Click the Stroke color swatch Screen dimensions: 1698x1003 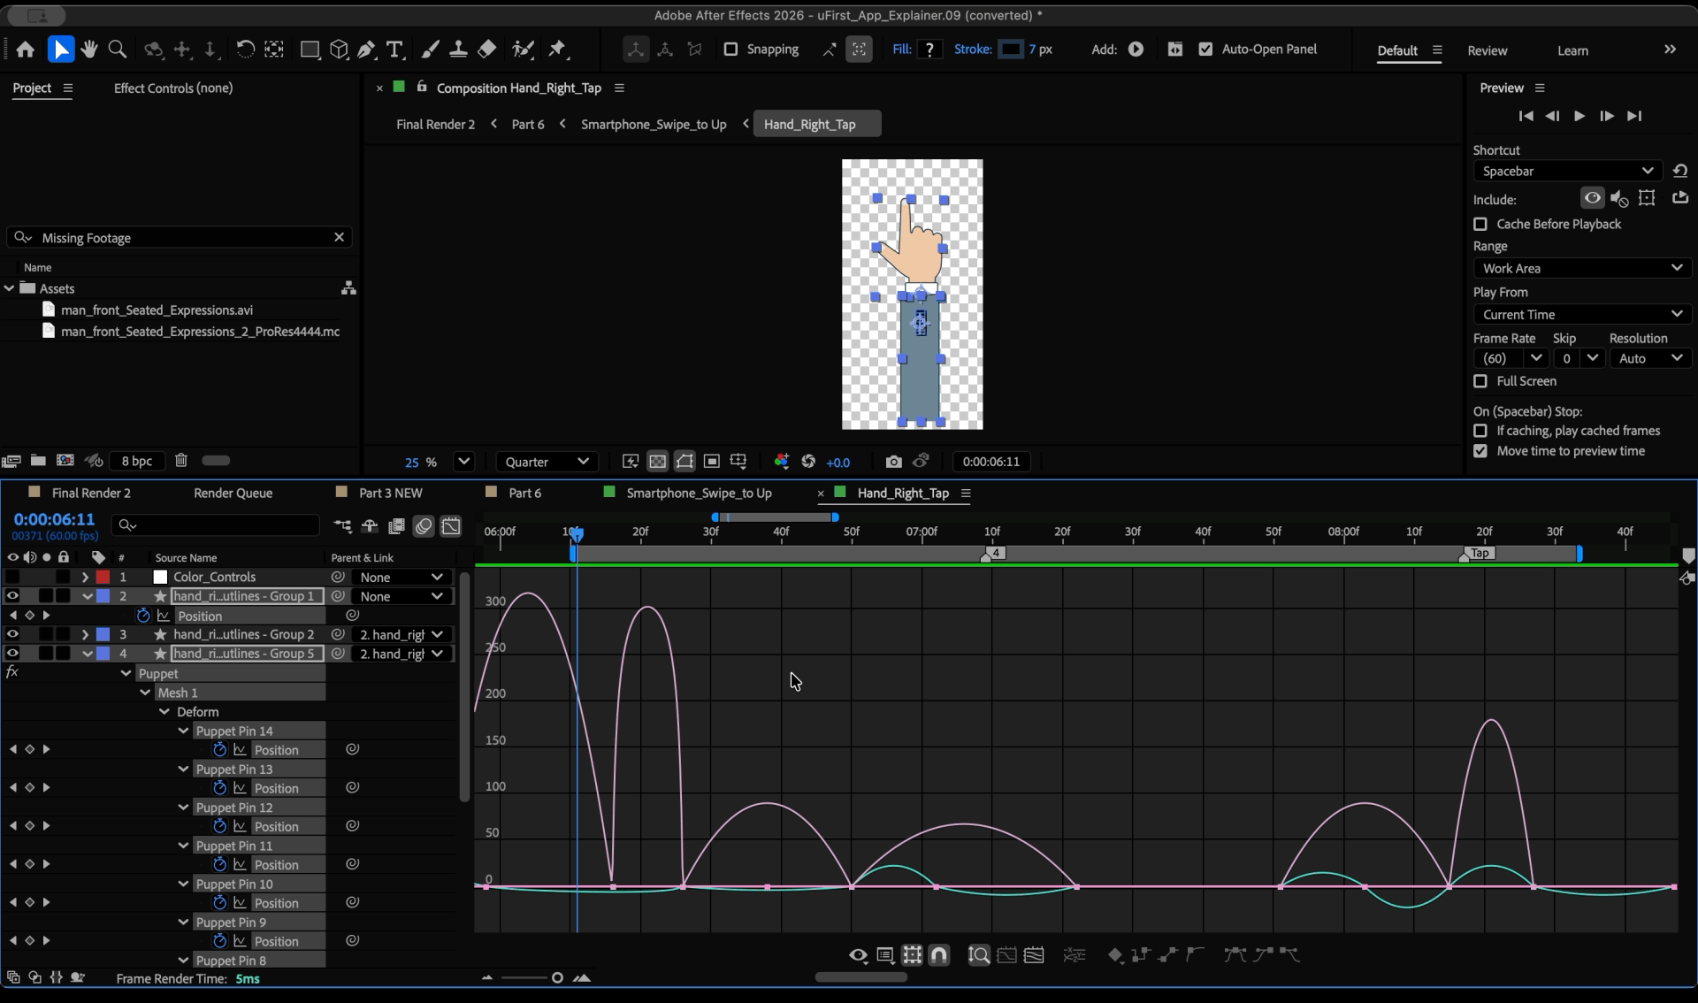click(1010, 50)
